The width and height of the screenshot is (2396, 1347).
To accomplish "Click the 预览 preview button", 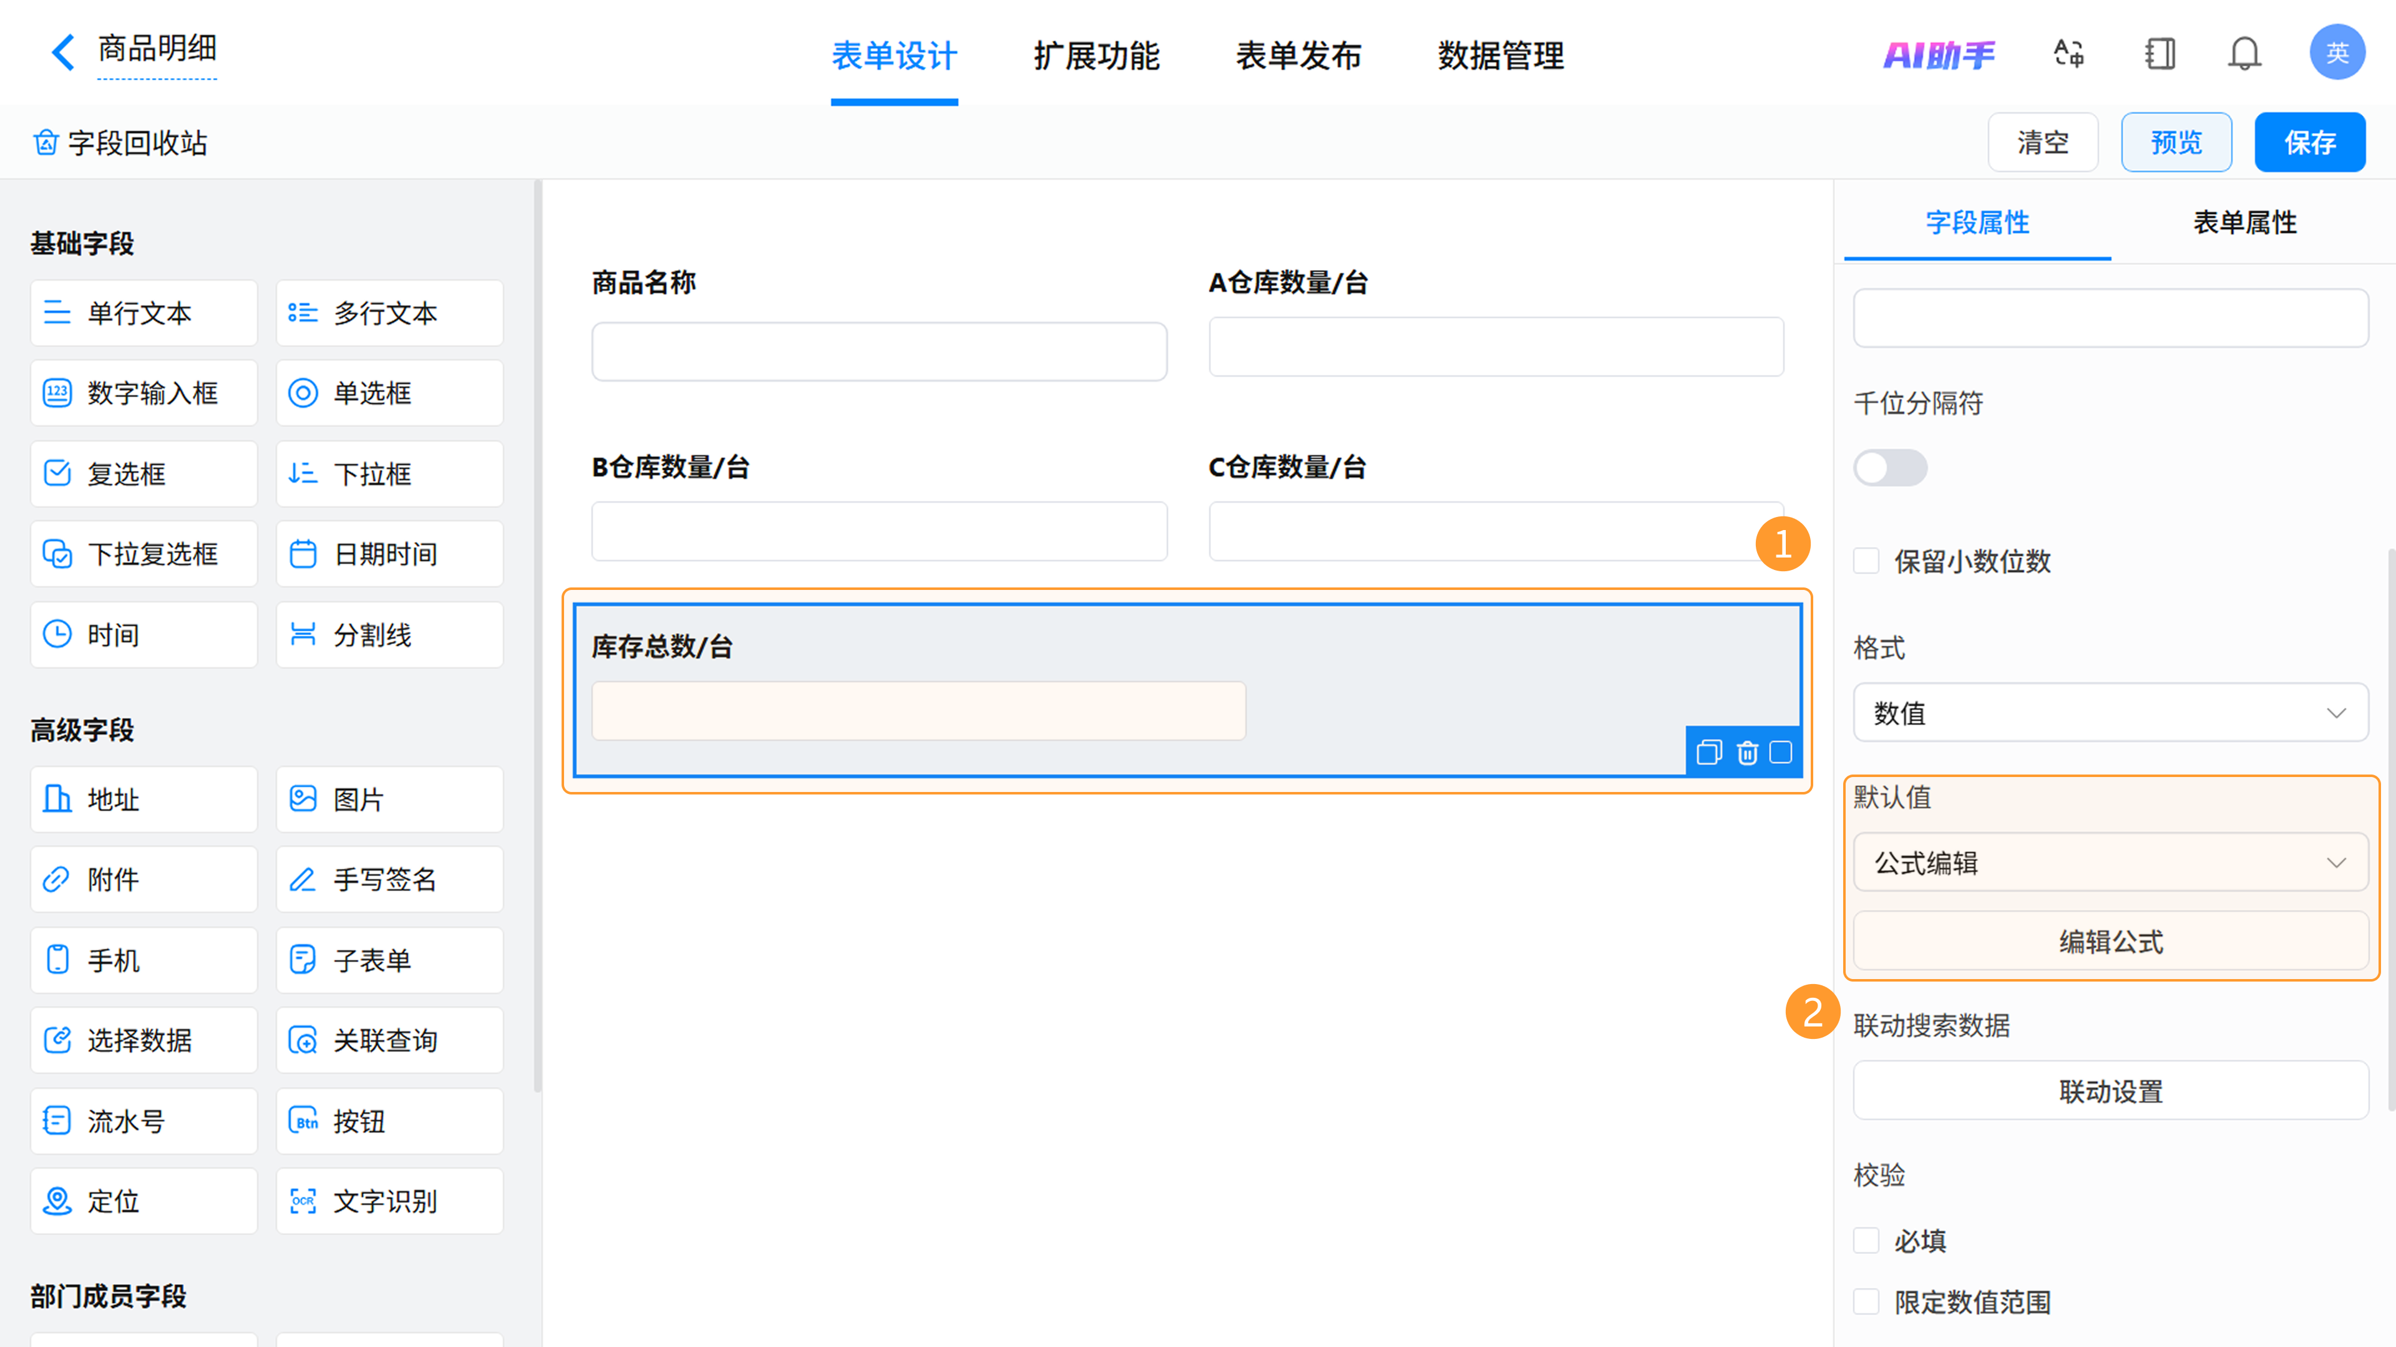I will [2176, 142].
